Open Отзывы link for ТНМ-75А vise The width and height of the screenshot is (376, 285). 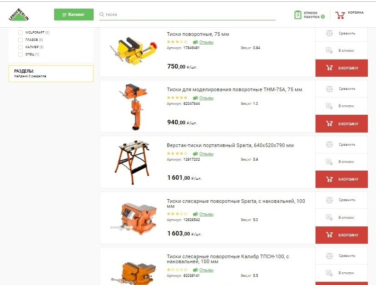click(206, 98)
